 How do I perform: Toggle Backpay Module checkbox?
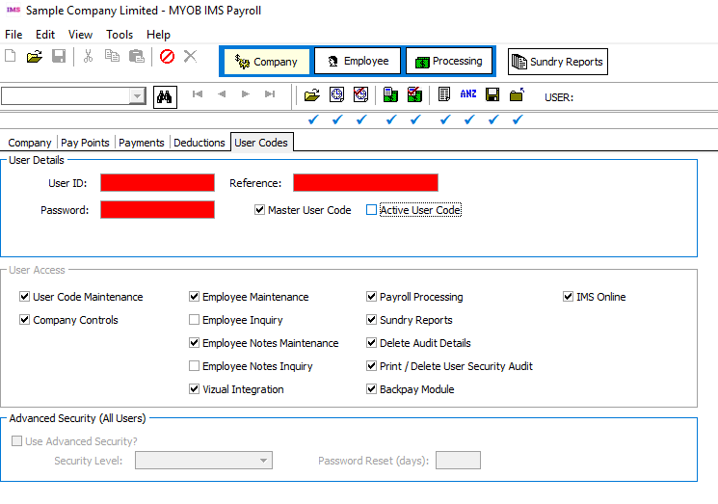pyautogui.click(x=371, y=389)
